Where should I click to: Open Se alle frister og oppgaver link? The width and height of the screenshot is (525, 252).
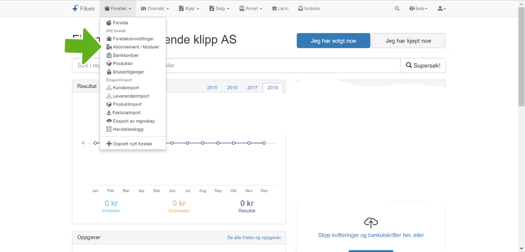point(254,237)
